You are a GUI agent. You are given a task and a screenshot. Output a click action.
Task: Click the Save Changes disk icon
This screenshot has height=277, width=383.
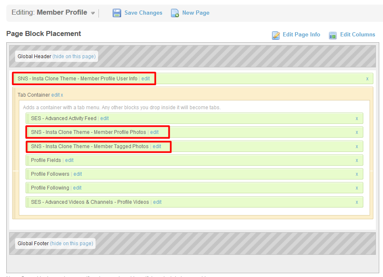(x=117, y=13)
